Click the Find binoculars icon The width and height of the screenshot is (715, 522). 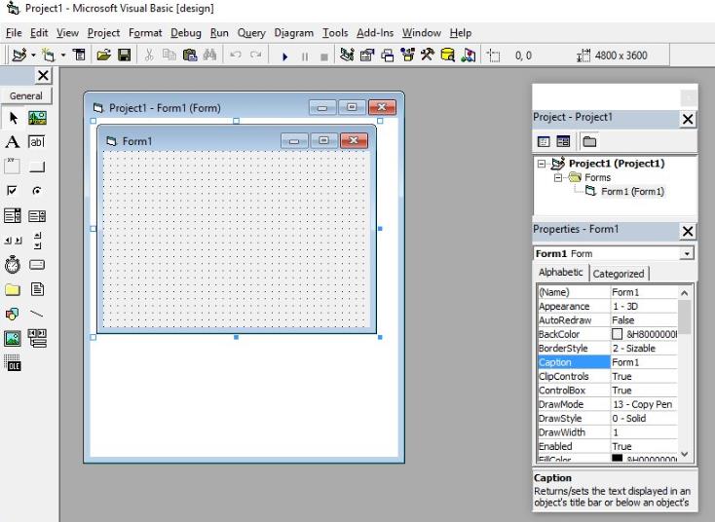click(209, 56)
